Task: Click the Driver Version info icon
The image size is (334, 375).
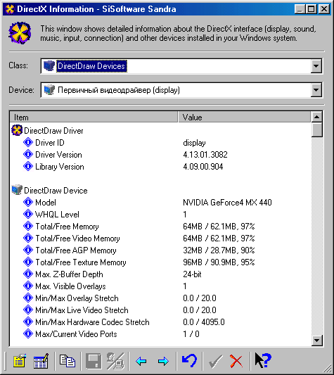Action: 28,154
